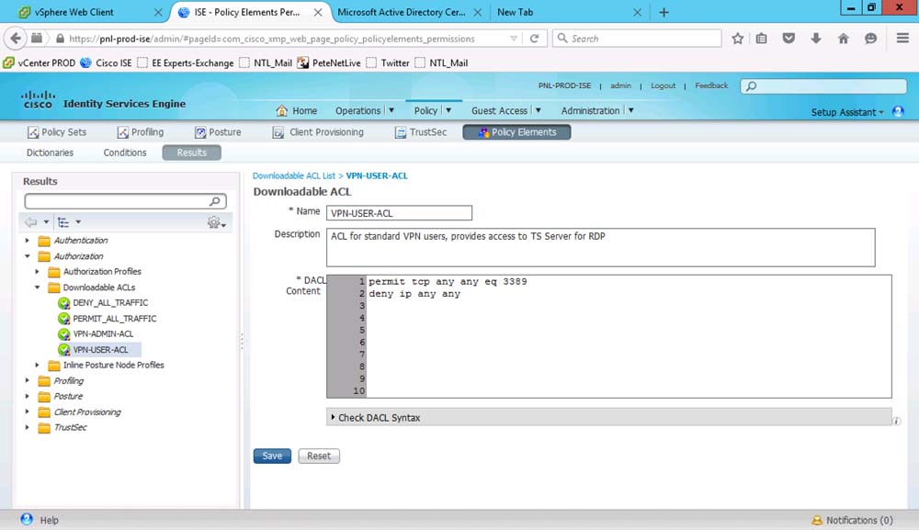The height and width of the screenshot is (530, 919).
Task: Open the bookmarks list icon
Action: click(761, 39)
